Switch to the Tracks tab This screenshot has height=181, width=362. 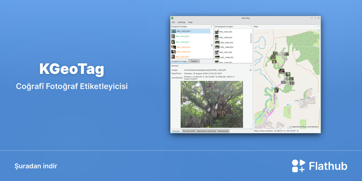pyautogui.click(x=194, y=61)
